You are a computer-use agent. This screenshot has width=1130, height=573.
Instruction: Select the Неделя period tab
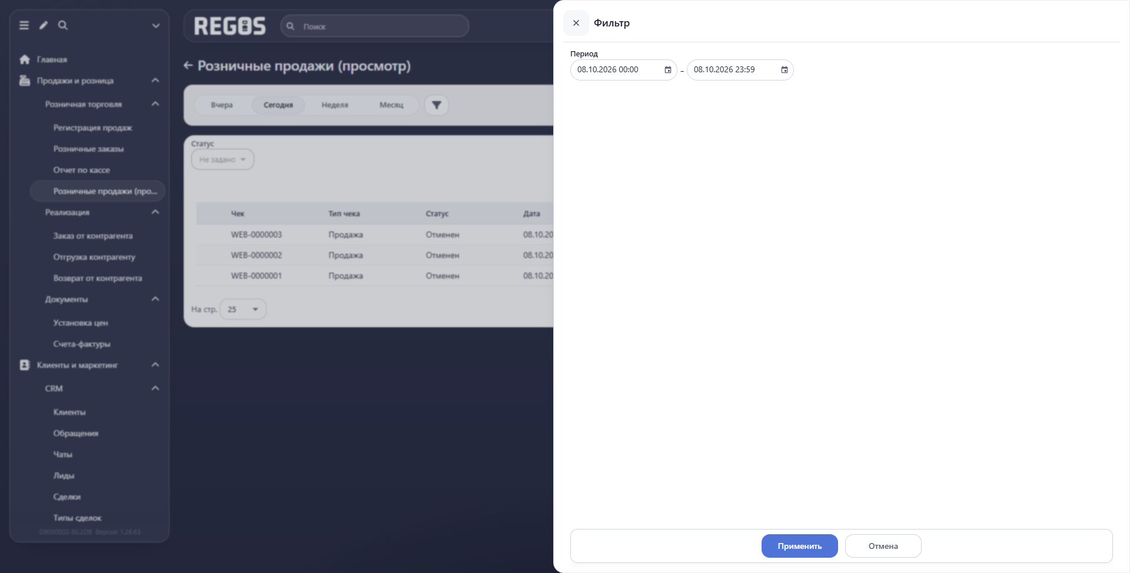(335, 105)
